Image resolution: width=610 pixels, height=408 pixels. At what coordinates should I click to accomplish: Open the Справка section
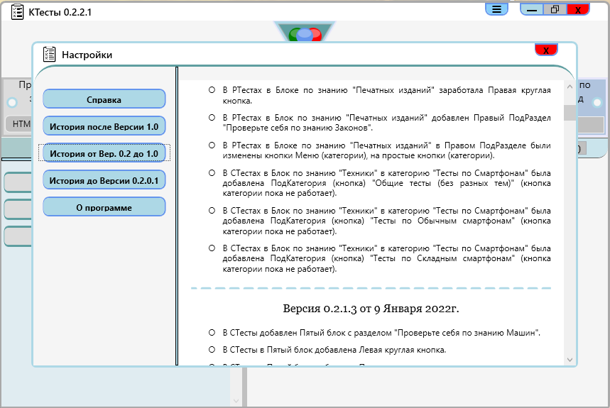104,99
